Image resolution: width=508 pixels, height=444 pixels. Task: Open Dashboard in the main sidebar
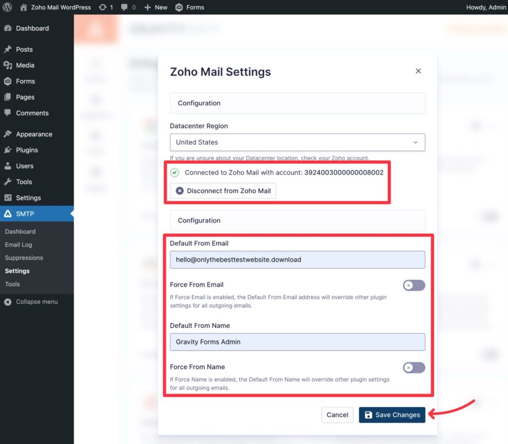pos(32,28)
